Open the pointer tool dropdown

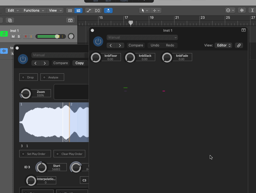tap(144, 11)
